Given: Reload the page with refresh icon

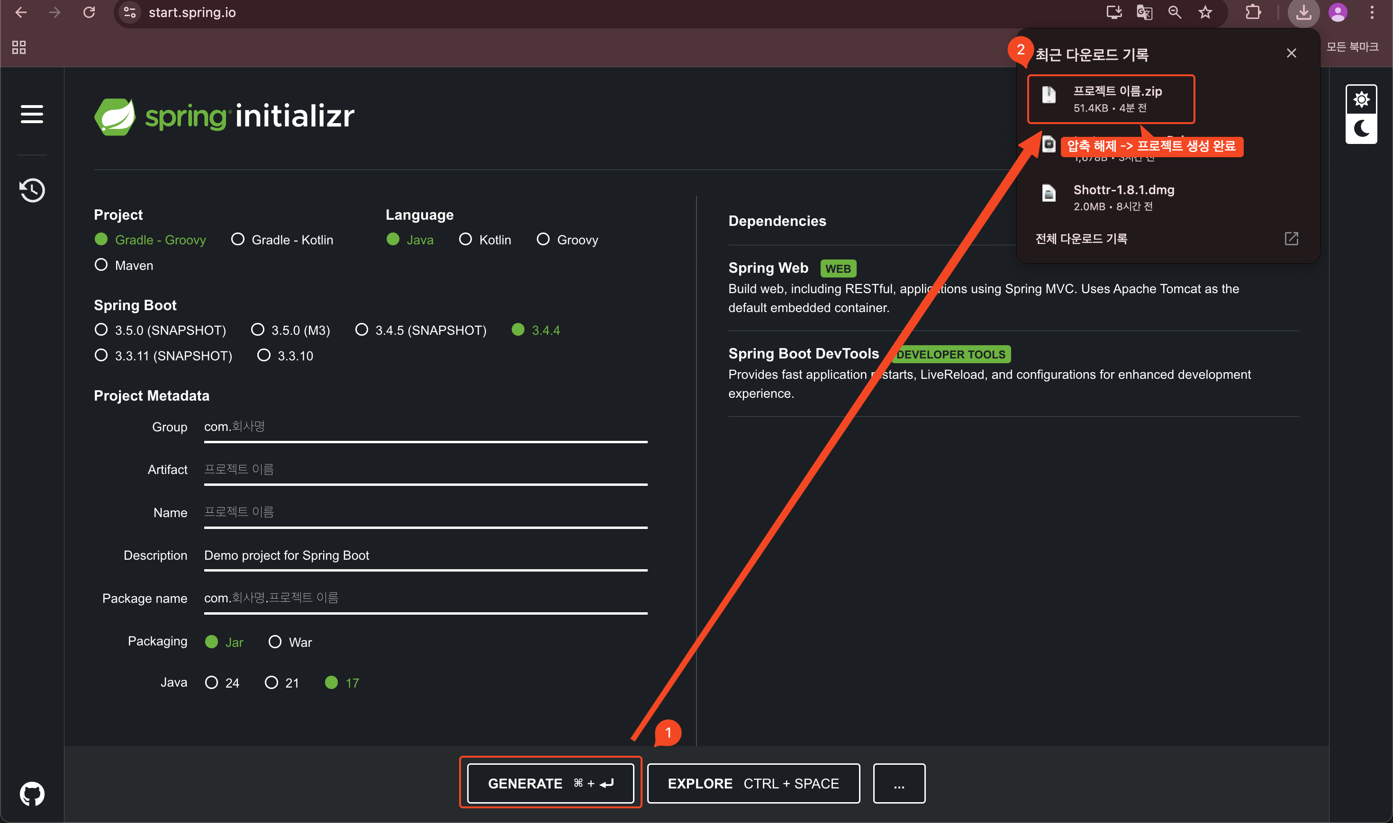Looking at the screenshot, I should pos(89,12).
